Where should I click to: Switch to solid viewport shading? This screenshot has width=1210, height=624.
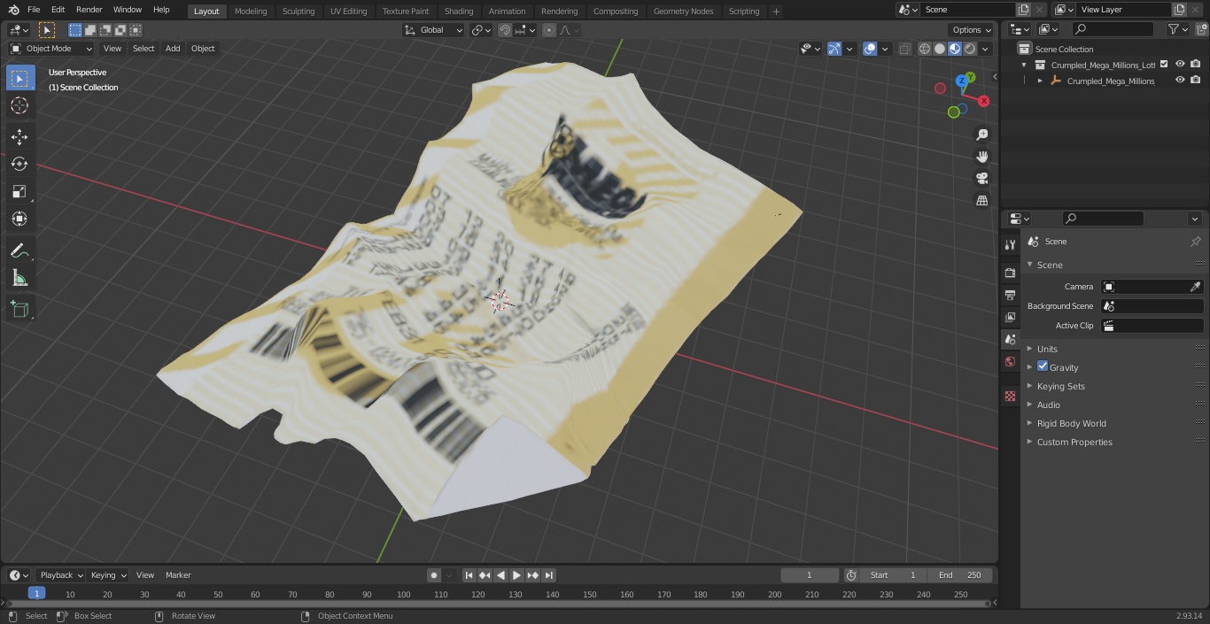pos(940,49)
